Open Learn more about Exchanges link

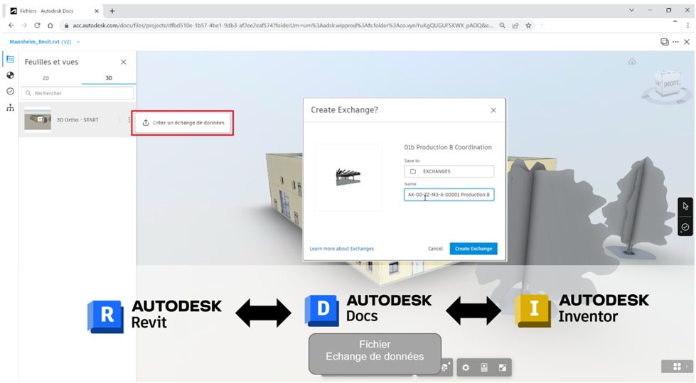click(x=342, y=249)
